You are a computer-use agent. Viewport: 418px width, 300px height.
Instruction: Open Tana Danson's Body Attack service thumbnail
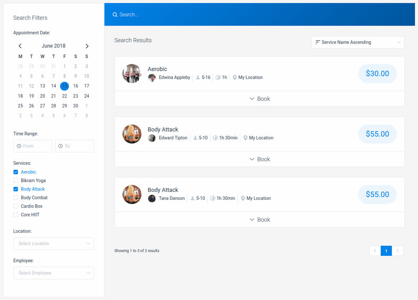click(132, 194)
